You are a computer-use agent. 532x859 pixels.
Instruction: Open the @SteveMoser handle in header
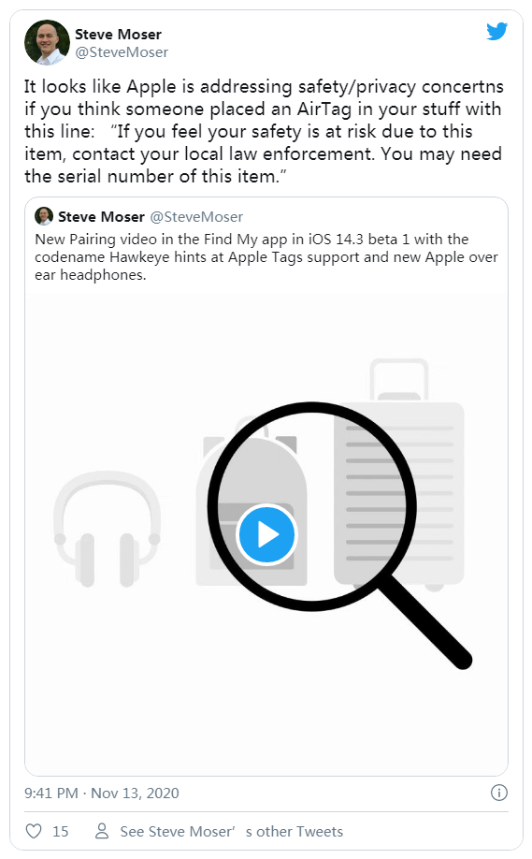pyautogui.click(x=122, y=52)
